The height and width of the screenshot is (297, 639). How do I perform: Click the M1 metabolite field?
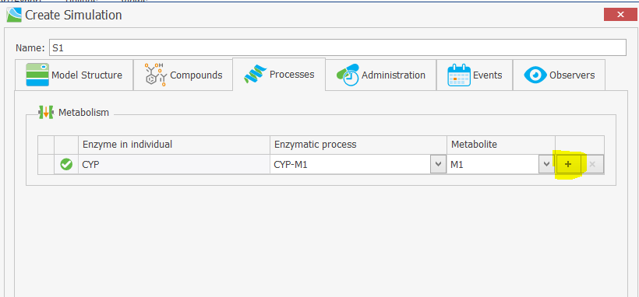coord(492,164)
